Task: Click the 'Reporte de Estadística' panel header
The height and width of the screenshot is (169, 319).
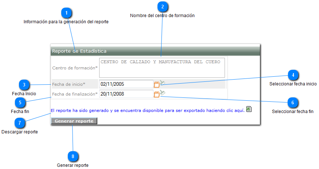Action: tap(155, 51)
